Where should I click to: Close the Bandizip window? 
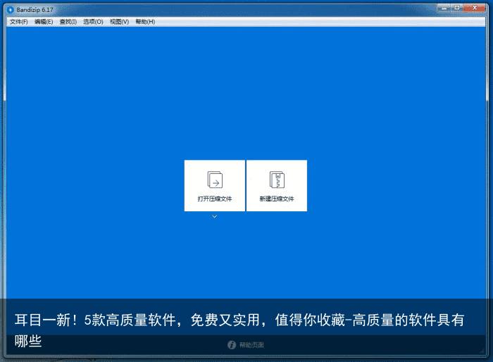pyautogui.click(x=475, y=8)
